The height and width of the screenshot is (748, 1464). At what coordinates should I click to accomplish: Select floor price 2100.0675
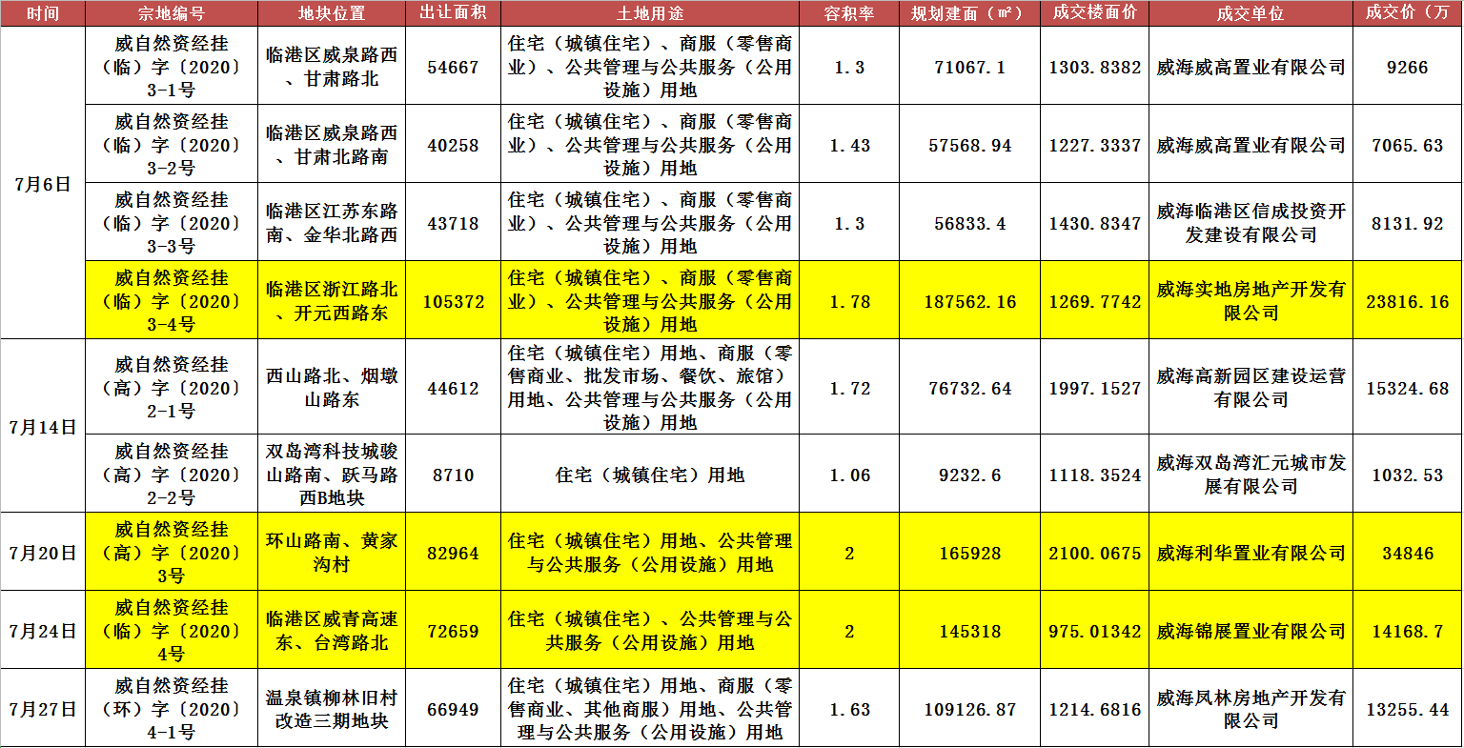point(1095,553)
